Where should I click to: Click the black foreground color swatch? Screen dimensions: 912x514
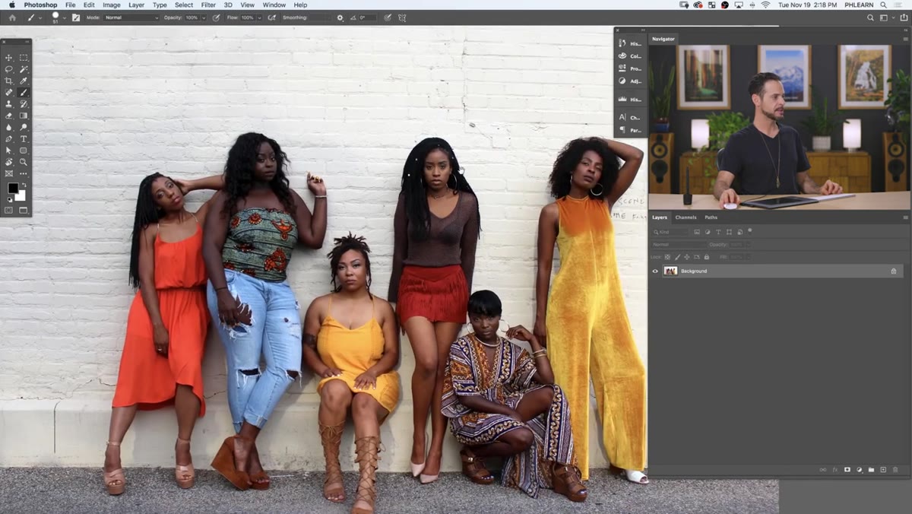coord(12,188)
